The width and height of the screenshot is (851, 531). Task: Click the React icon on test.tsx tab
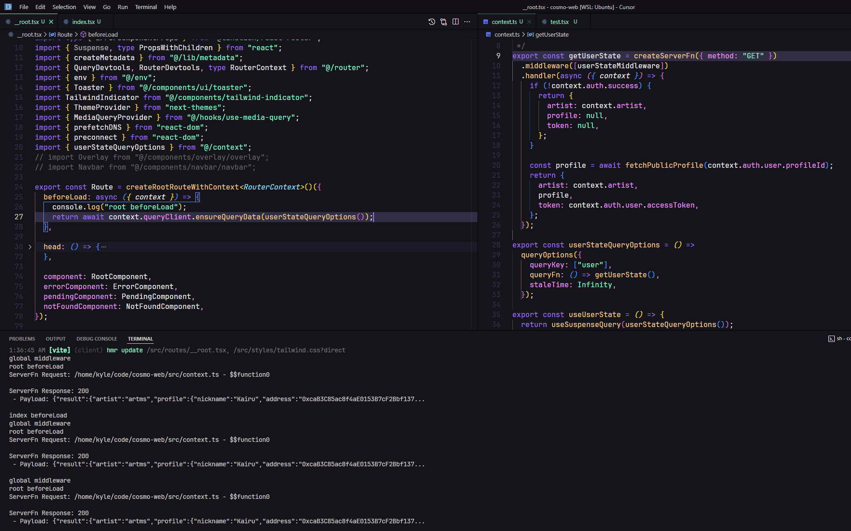[544, 22]
